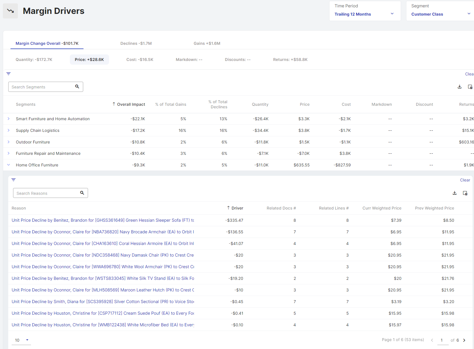Switch to the Gains tab
The width and height of the screenshot is (474, 349).
click(x=207, y=43)
